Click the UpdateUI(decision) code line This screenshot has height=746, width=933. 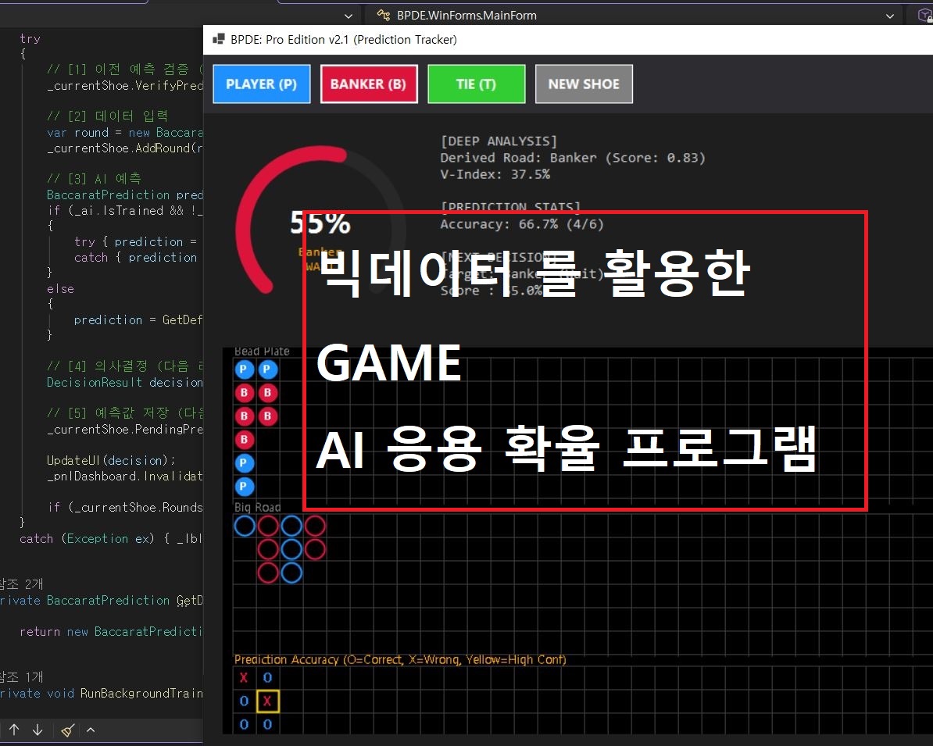[111, 460]
